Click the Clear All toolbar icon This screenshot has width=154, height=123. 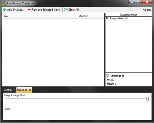[66, 10]
